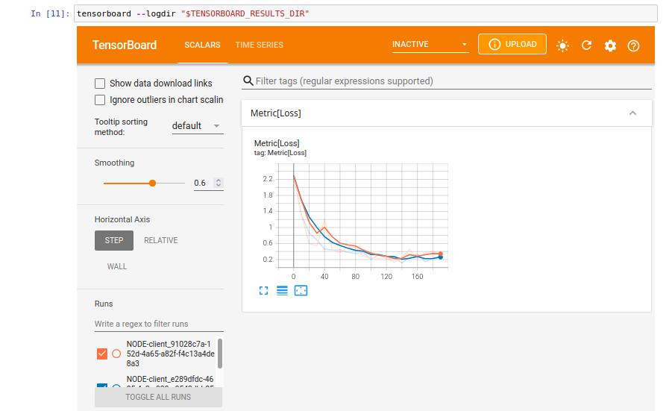Enable Ignore outliers in chart scaling checkbox
The width and height of the screenshot is (669, 411).
(x=100, y=100)
